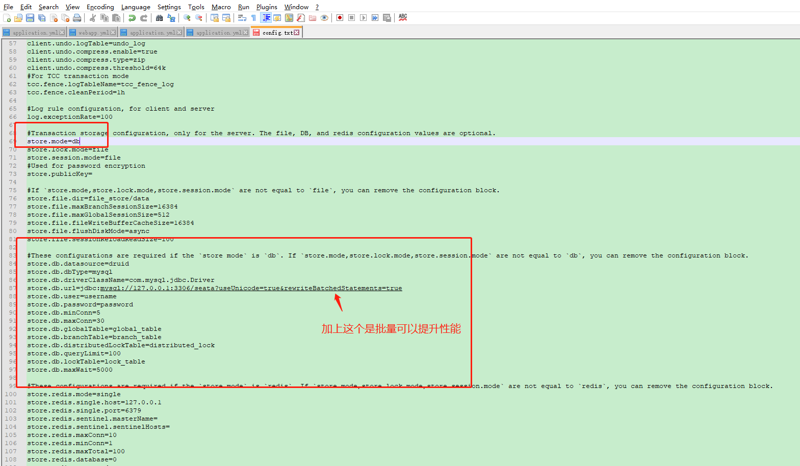Open the Macro menu
This screenshot has height=466, width=800.
[x=221, y=7]
